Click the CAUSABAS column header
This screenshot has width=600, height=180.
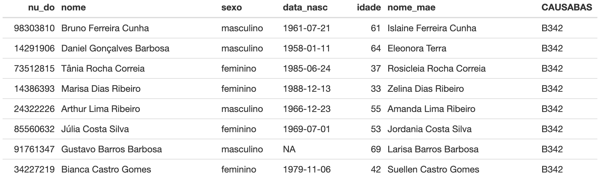(x=567, y=7)
